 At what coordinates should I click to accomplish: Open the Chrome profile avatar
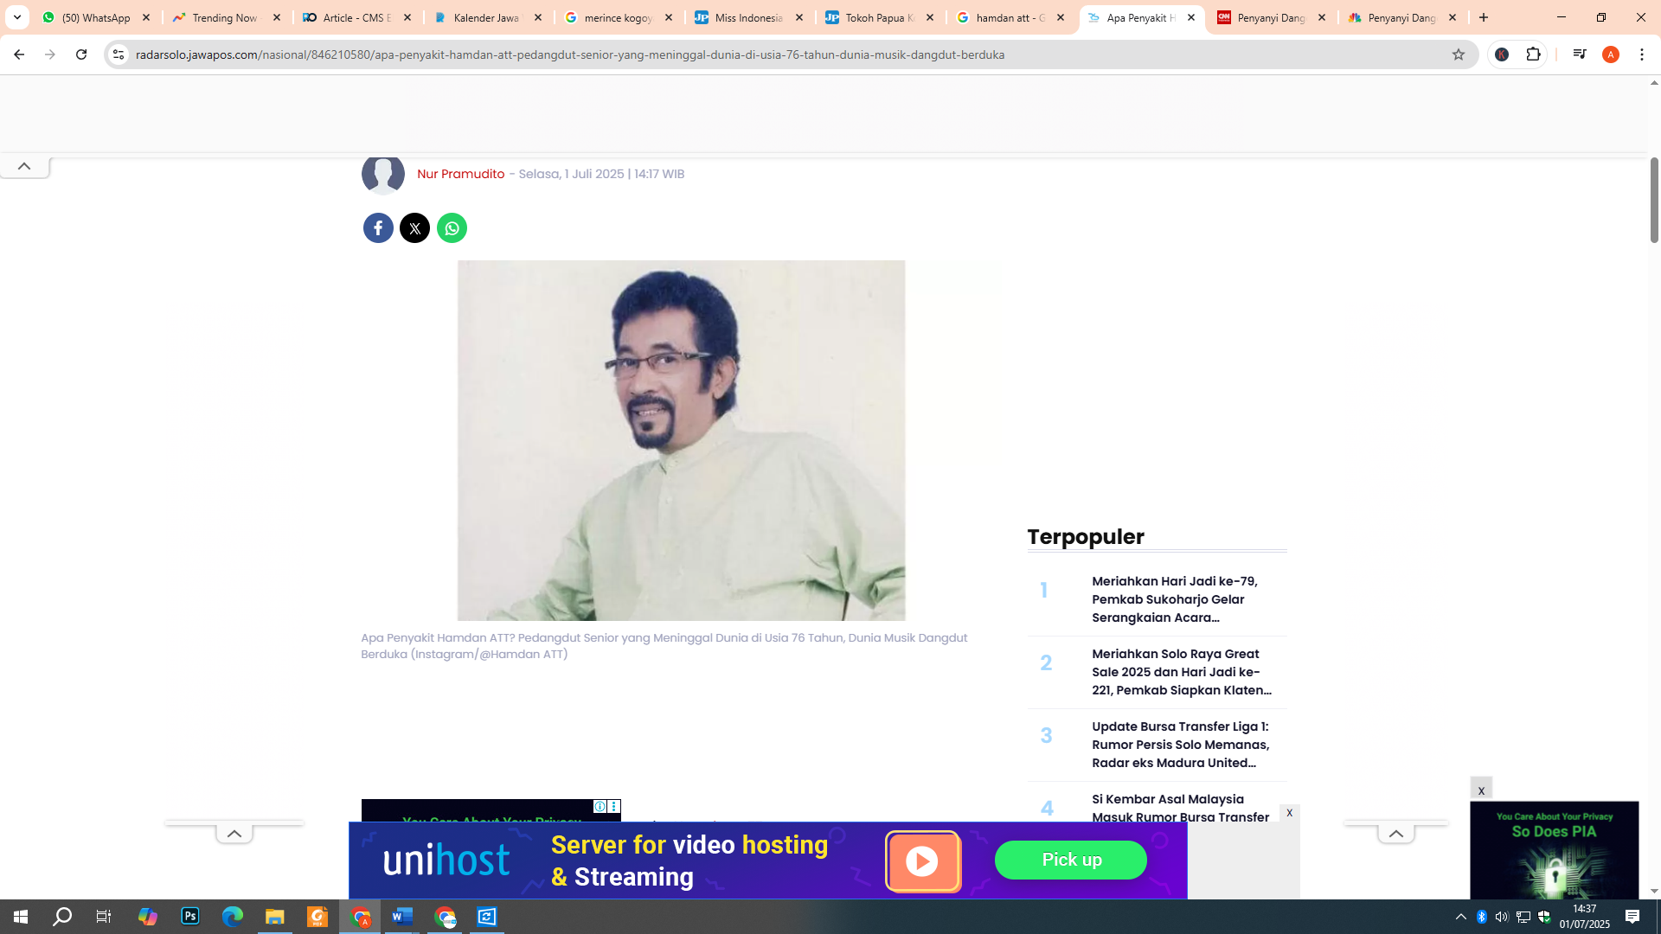[x=1611, y=54]
